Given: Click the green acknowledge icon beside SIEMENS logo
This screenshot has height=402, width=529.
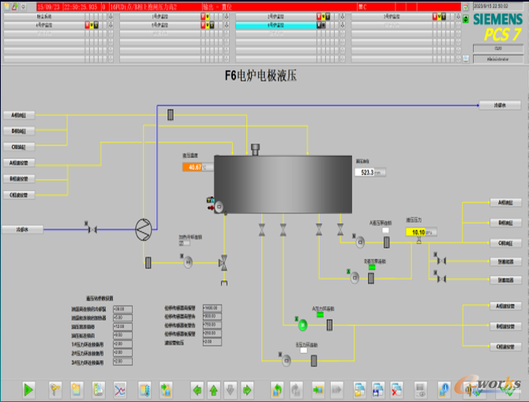Looking at the screenshot, I should click(x=466, y=19).
